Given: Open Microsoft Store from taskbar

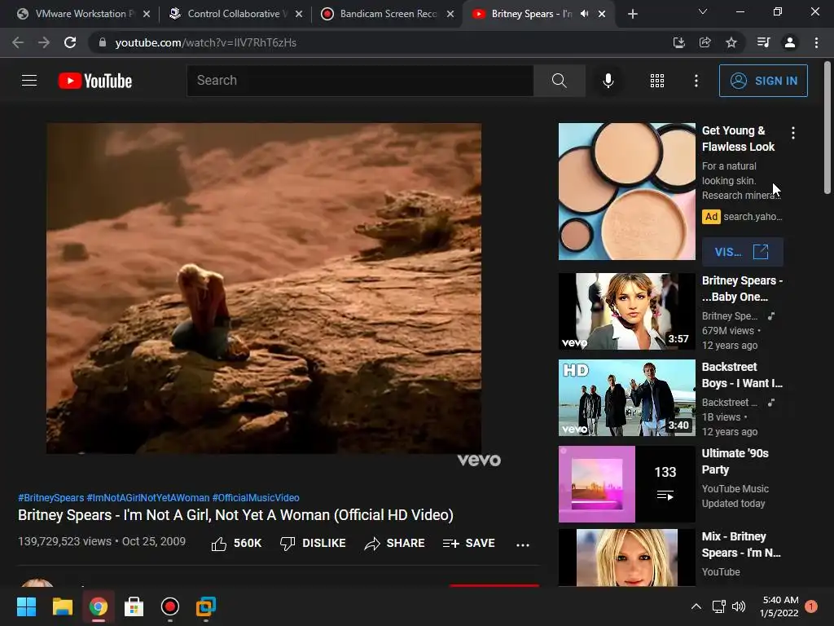Looking at the screenshot, I should (134, 606).
